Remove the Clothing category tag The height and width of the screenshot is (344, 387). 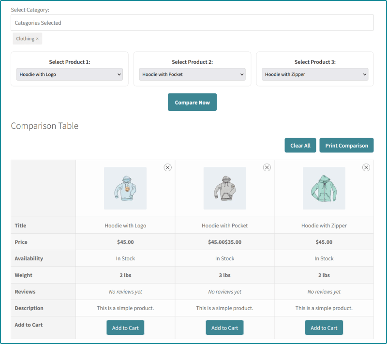tap(37, 39)
